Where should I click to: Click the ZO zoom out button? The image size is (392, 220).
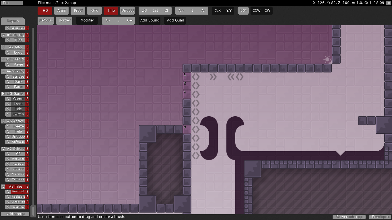[144, 11]
